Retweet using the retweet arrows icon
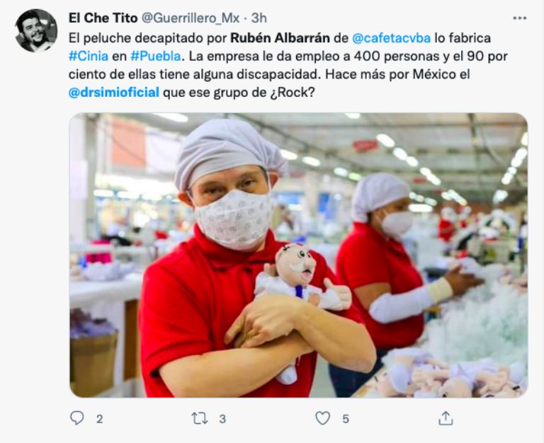This screenshot has width=544, height=443. point(200,418)
